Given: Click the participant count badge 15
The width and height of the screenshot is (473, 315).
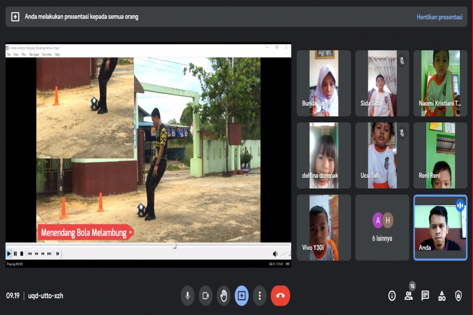Looking at the screenshot, I should click(x=412, y=286).
